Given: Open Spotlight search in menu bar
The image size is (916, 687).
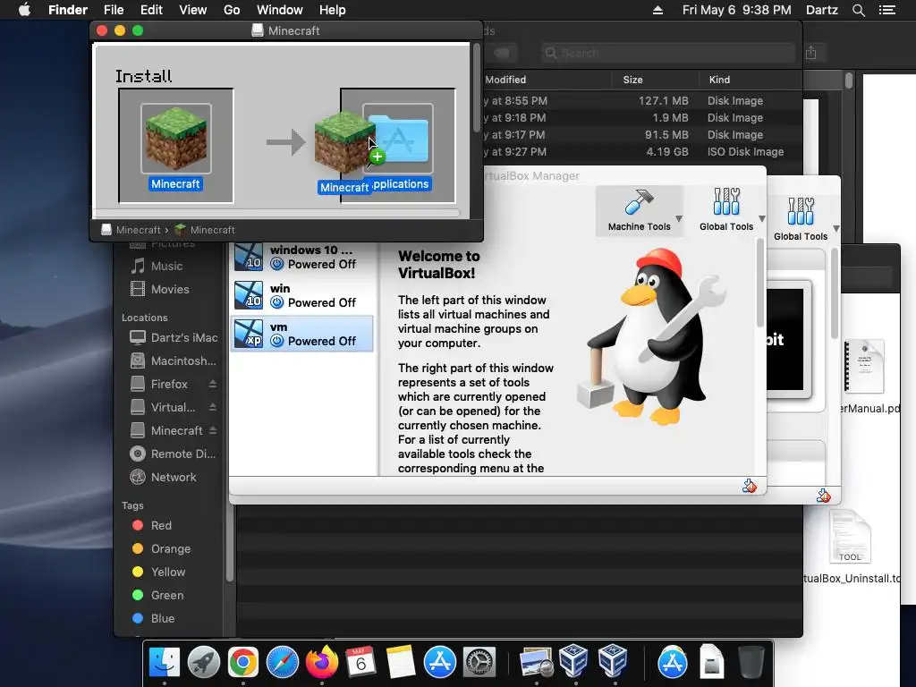Looking at the screenshot, I should pos(858,10).
